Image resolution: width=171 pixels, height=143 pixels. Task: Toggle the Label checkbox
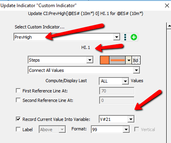pos(18,129)
